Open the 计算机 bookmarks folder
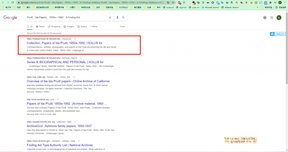Viewport: 288px width, 152px height. 71,7
